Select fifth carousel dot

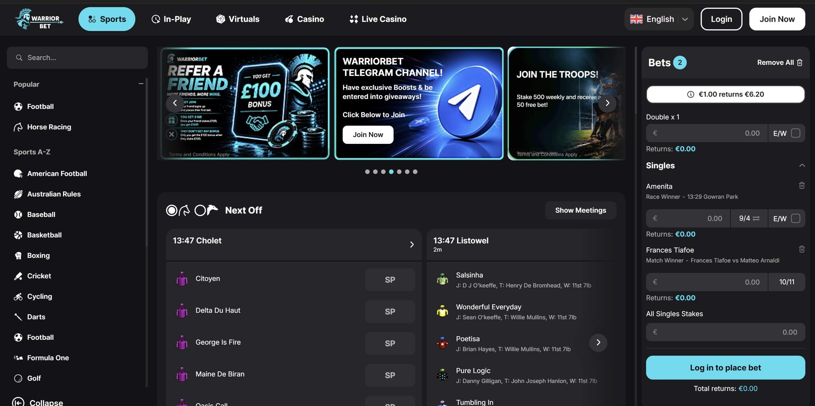click(x=399, y=172)
